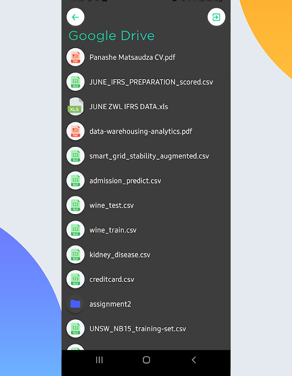Open Panashe Matsaudza CV.pdf
Image resolution: width=292 pixels, height=376 pixels.
coord(132,57)
